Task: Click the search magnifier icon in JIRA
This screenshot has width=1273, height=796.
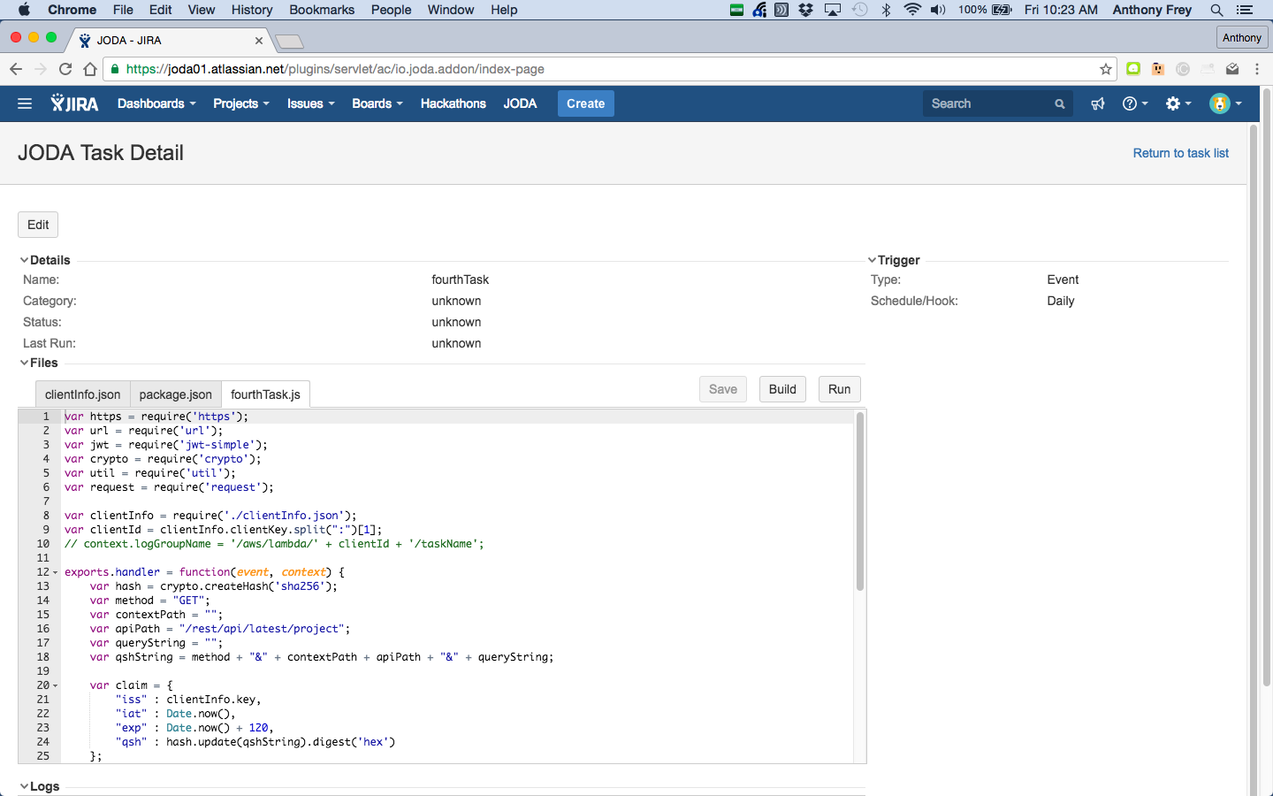Action: 1059,103
